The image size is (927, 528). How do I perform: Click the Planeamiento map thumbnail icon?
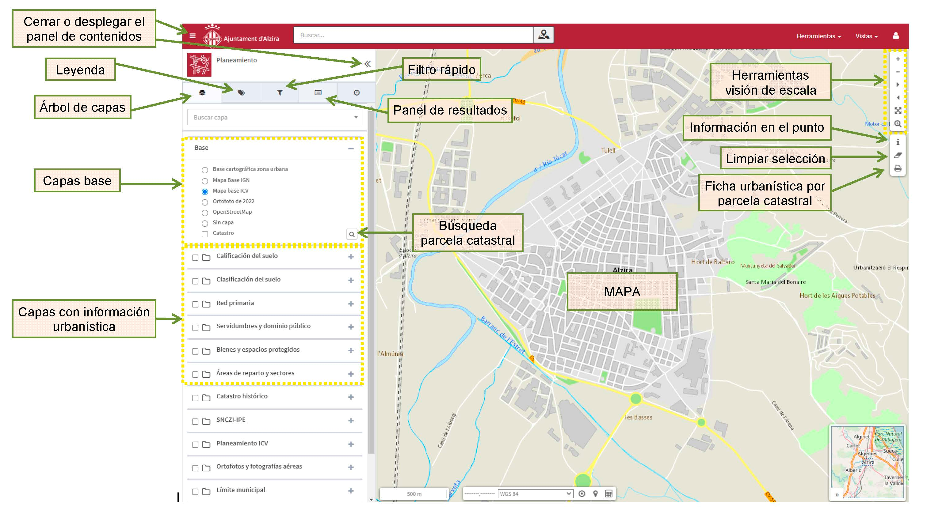[199, 65]
